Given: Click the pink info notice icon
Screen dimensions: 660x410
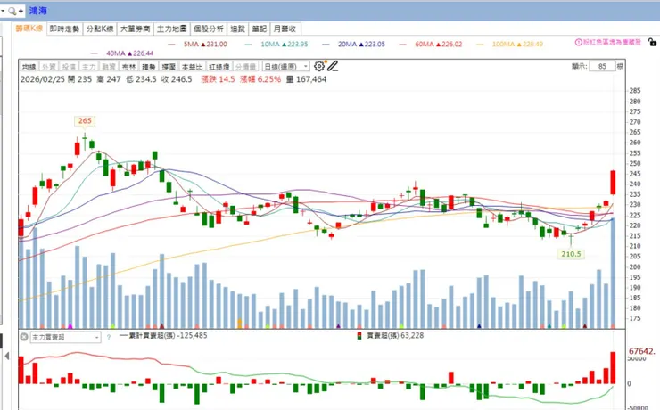Looking at the screenshot, I should pyautogui.click(x=578, y=43).
